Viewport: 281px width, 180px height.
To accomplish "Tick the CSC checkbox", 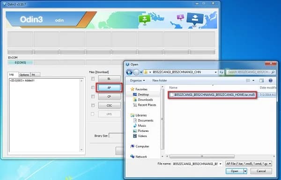I will click(x=93, y=105).
